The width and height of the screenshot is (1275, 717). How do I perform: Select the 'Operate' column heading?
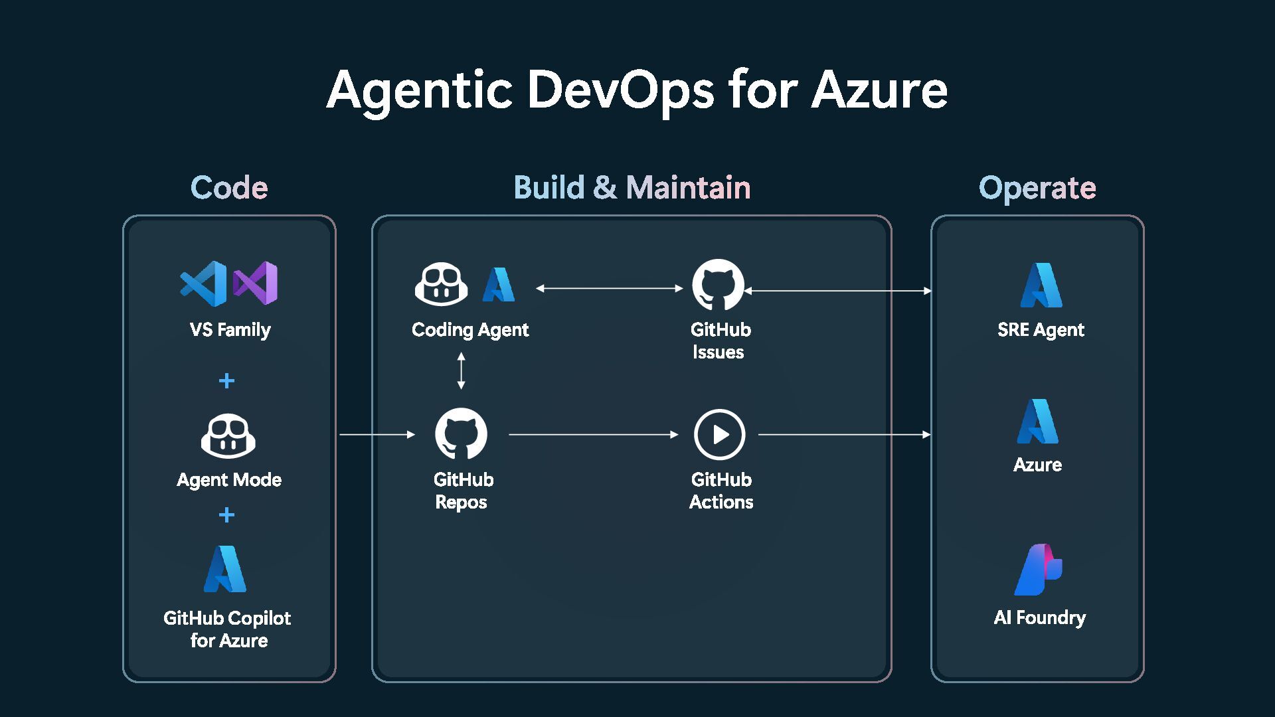point(1037,189)
